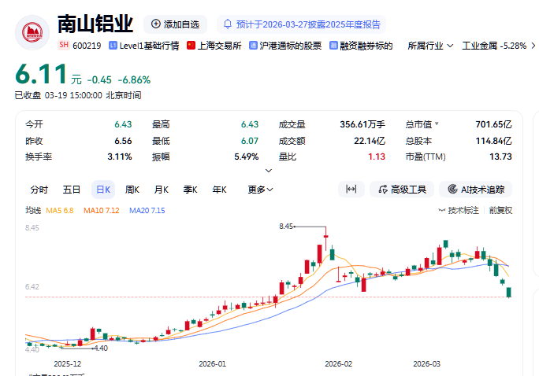Expand more quote data with chevron

[269, 170]
